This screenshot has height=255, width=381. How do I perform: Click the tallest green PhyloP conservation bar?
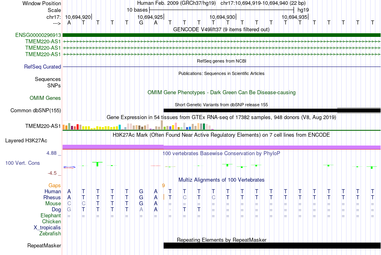(x=97, y=164)
